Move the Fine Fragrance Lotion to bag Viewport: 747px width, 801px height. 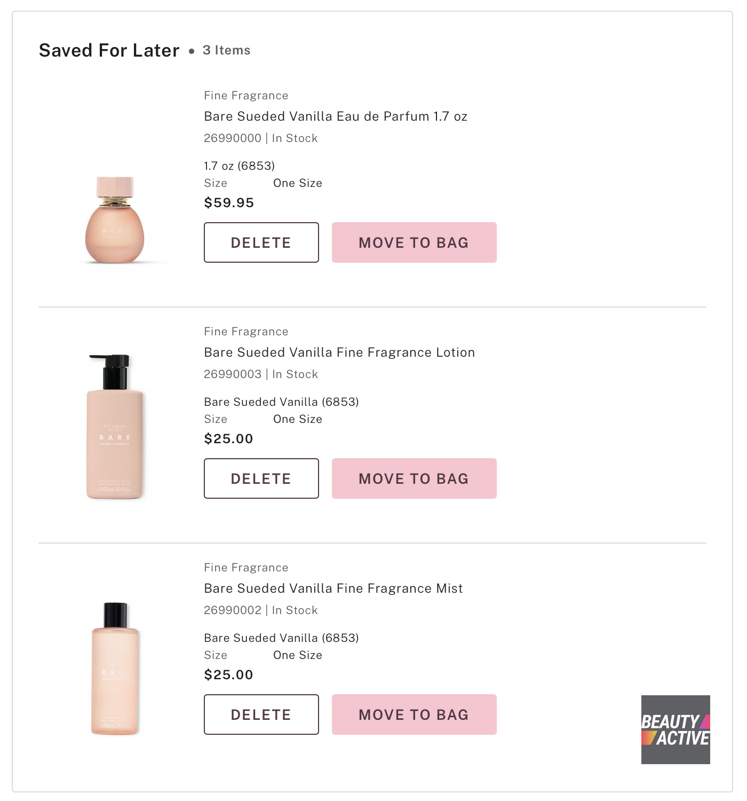(414, 478)
